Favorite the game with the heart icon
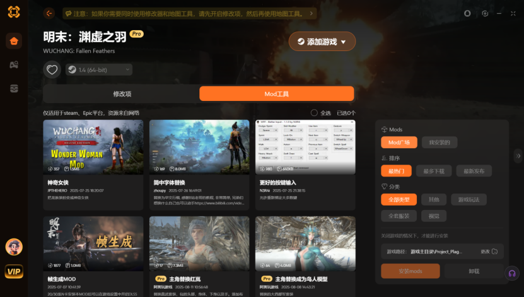Viewport: 524px width, 297px height. point(52,69)
